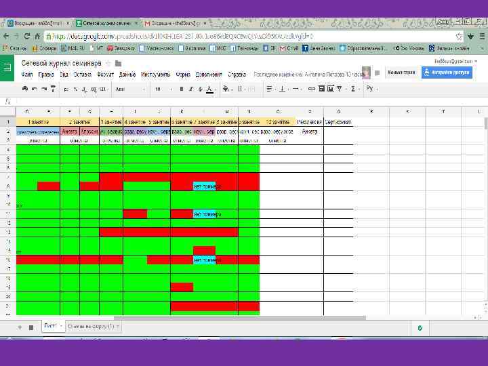This screenshot has width=488, height=366.
Task: Click the last-edit link Последнее изменение
Action: tap(308, 75)
